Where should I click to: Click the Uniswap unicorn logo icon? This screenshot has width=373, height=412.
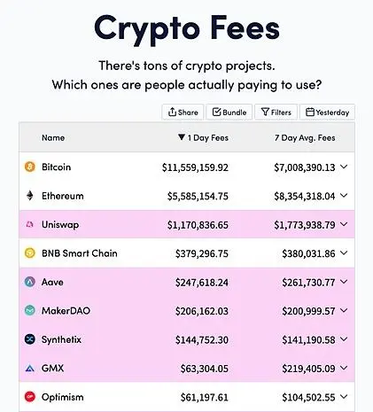(x=30, y=224)
